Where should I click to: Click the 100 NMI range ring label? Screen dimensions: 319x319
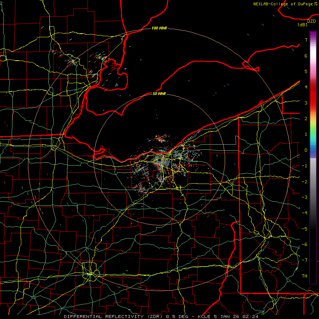pyautogui.click(x=159, y=28)
